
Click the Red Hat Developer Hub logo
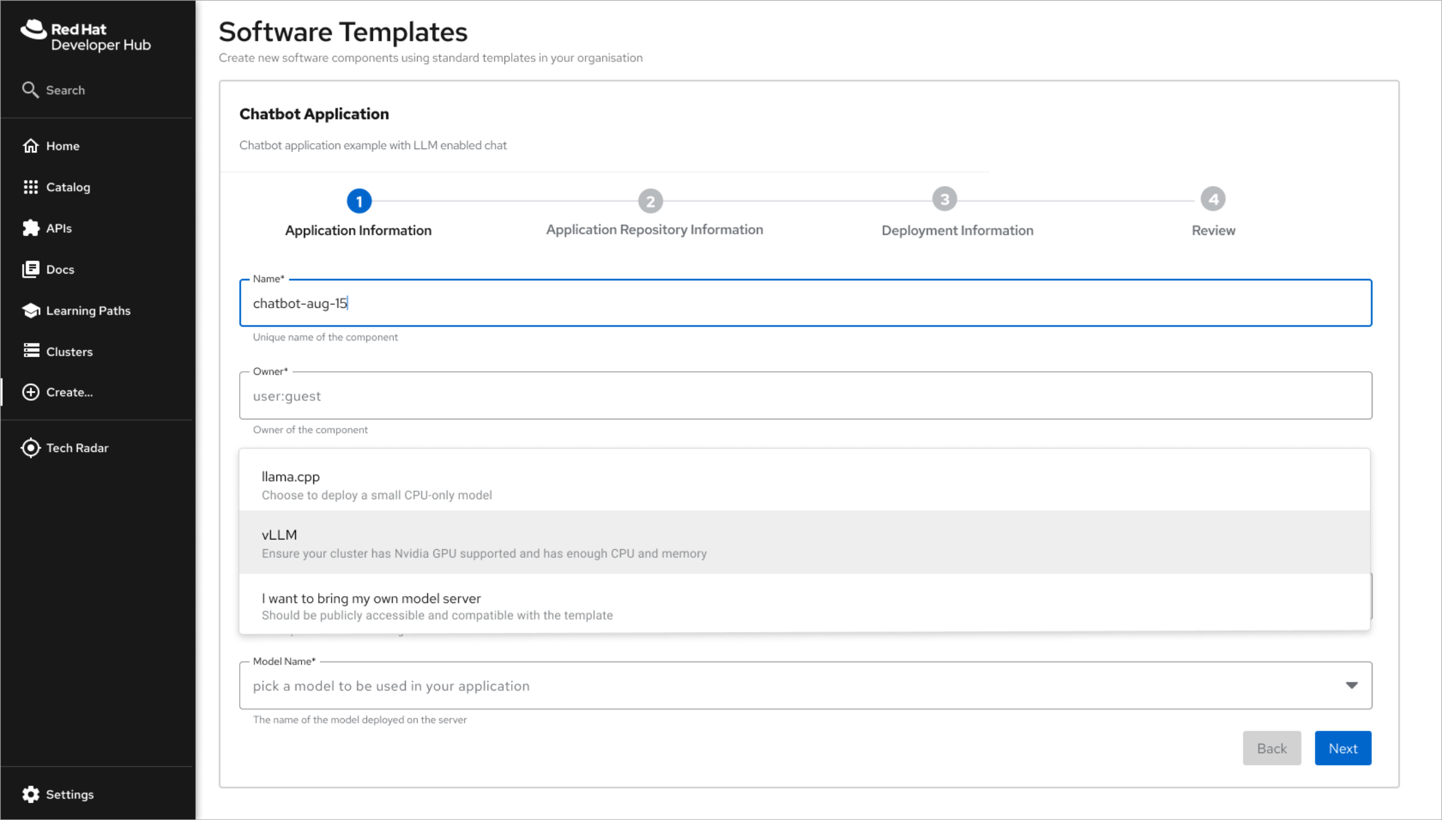(x=85, y=36)
